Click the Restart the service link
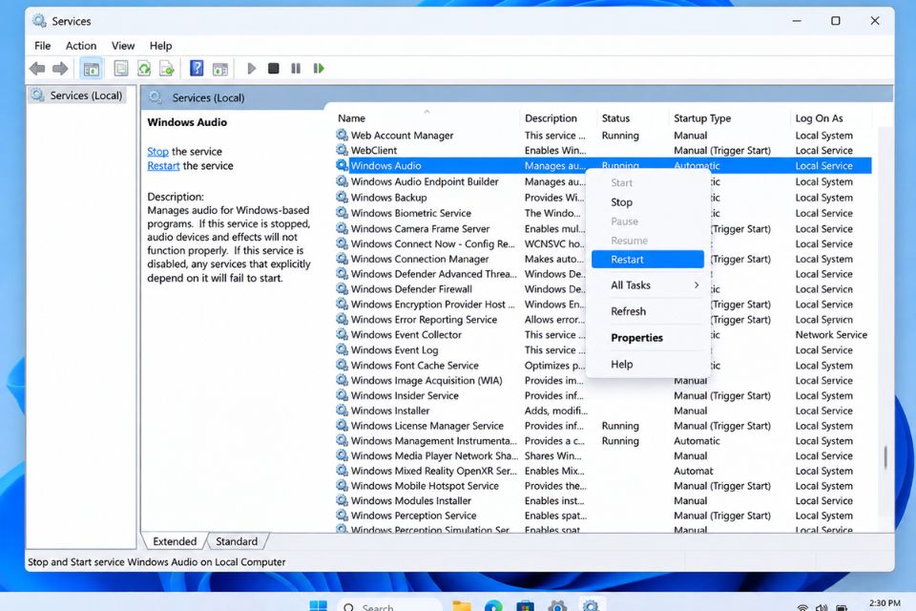Screen dimensions: 916x611 tap(163, 166)
